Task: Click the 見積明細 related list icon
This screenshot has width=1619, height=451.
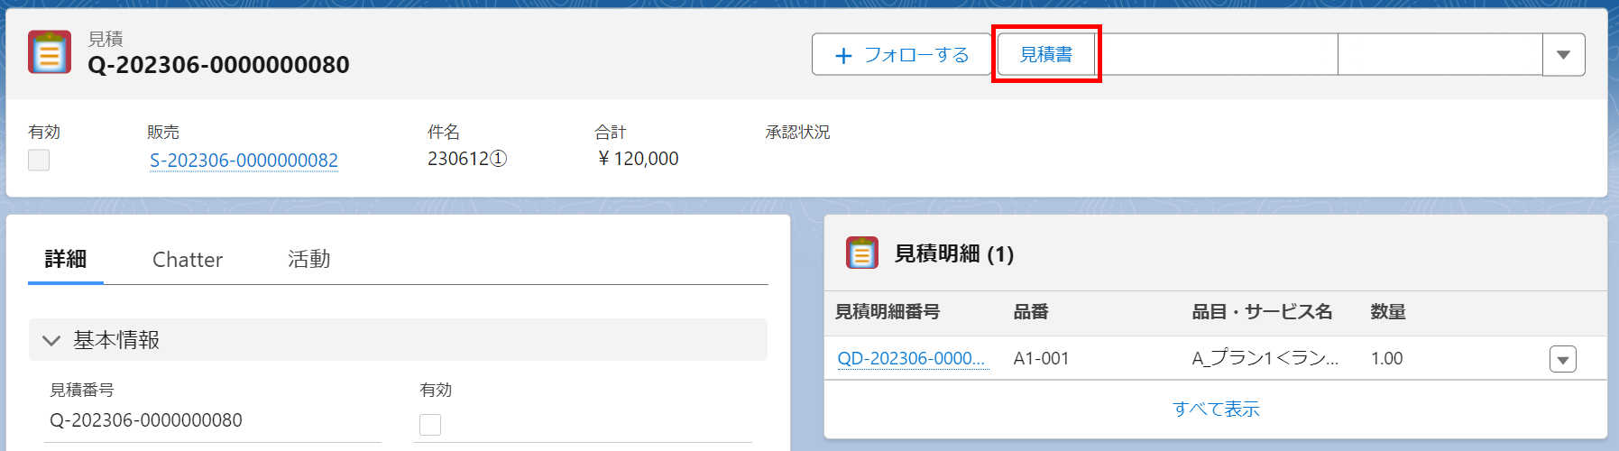Action: click(861, 253)
